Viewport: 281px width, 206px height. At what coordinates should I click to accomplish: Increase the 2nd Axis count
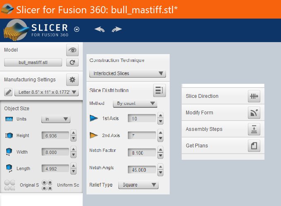pyautogui.click(x=161, y=133)
